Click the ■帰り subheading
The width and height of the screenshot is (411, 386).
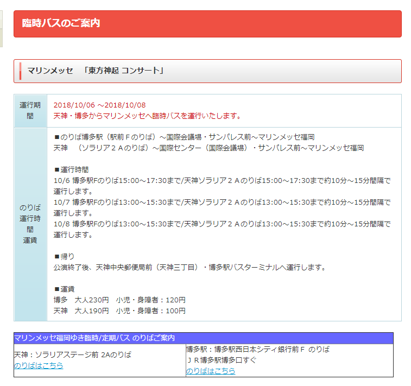64,256
